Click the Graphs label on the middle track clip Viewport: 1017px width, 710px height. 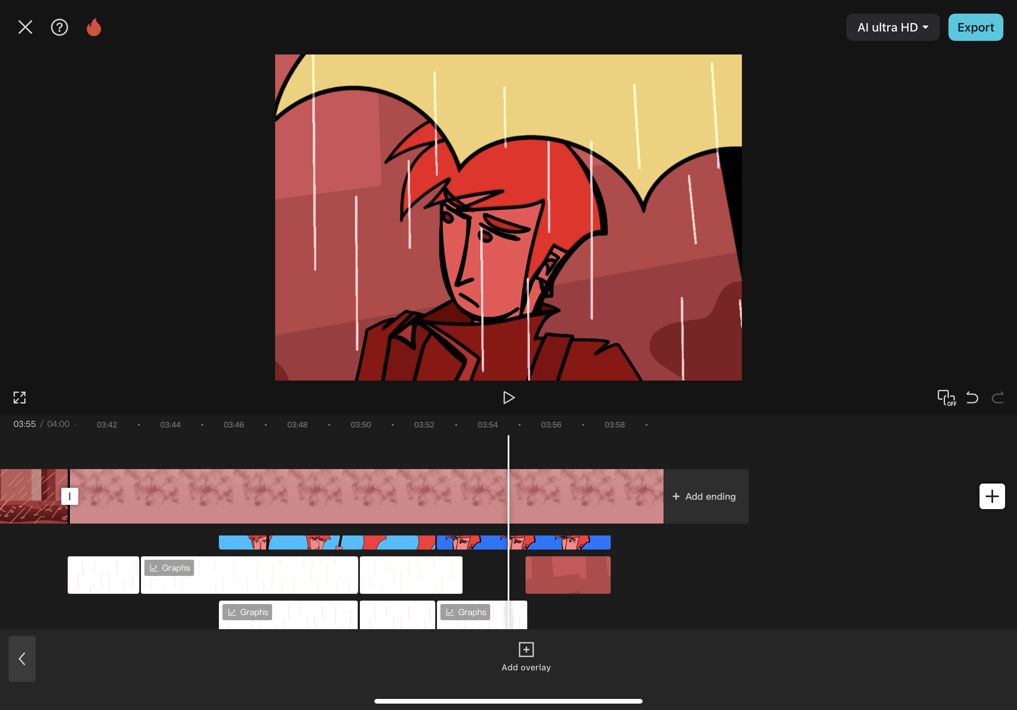pyautogui.click(x=169, y=568)
